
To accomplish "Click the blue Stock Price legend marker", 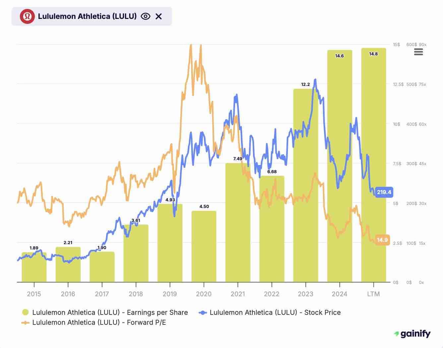I will pos(203,312).
